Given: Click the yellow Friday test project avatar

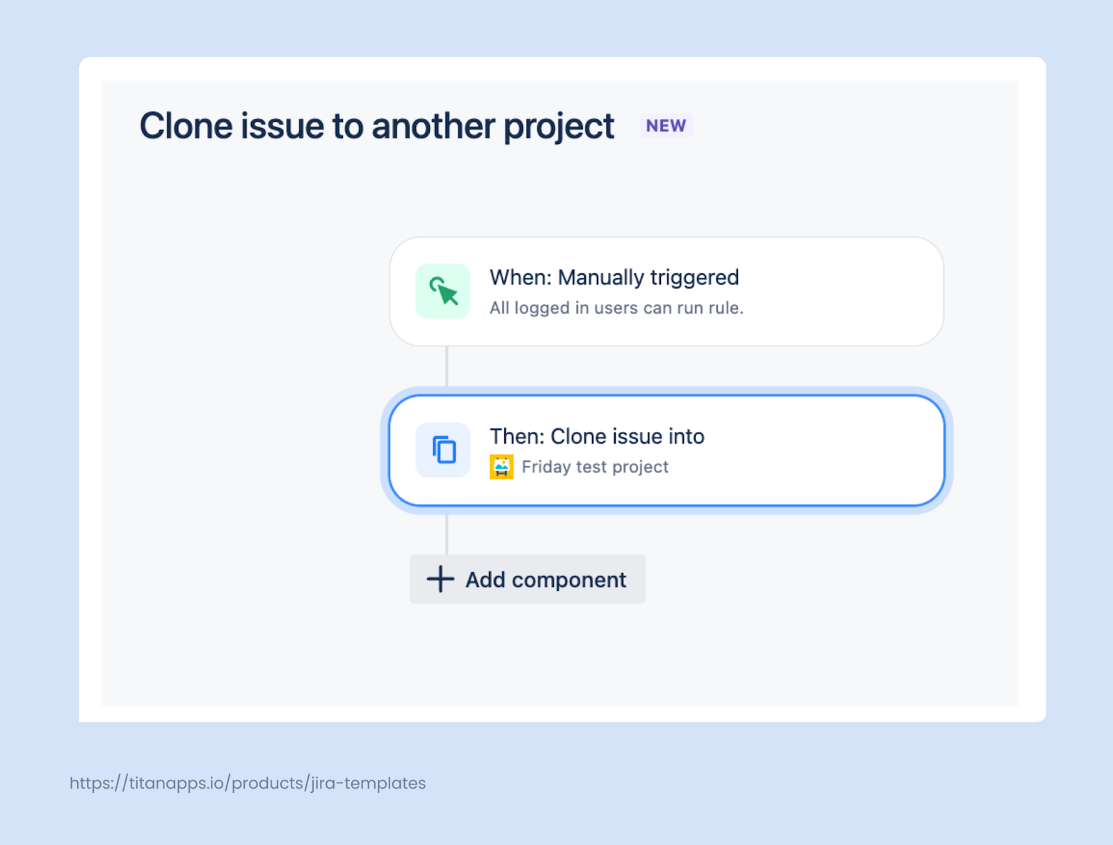Looking at the screenshot, I should click(502, 466).
